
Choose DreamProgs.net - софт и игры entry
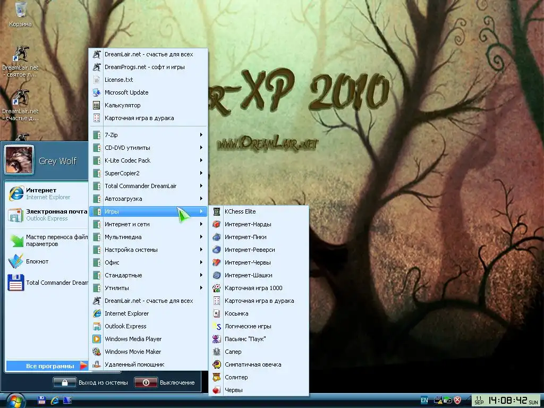149,67
